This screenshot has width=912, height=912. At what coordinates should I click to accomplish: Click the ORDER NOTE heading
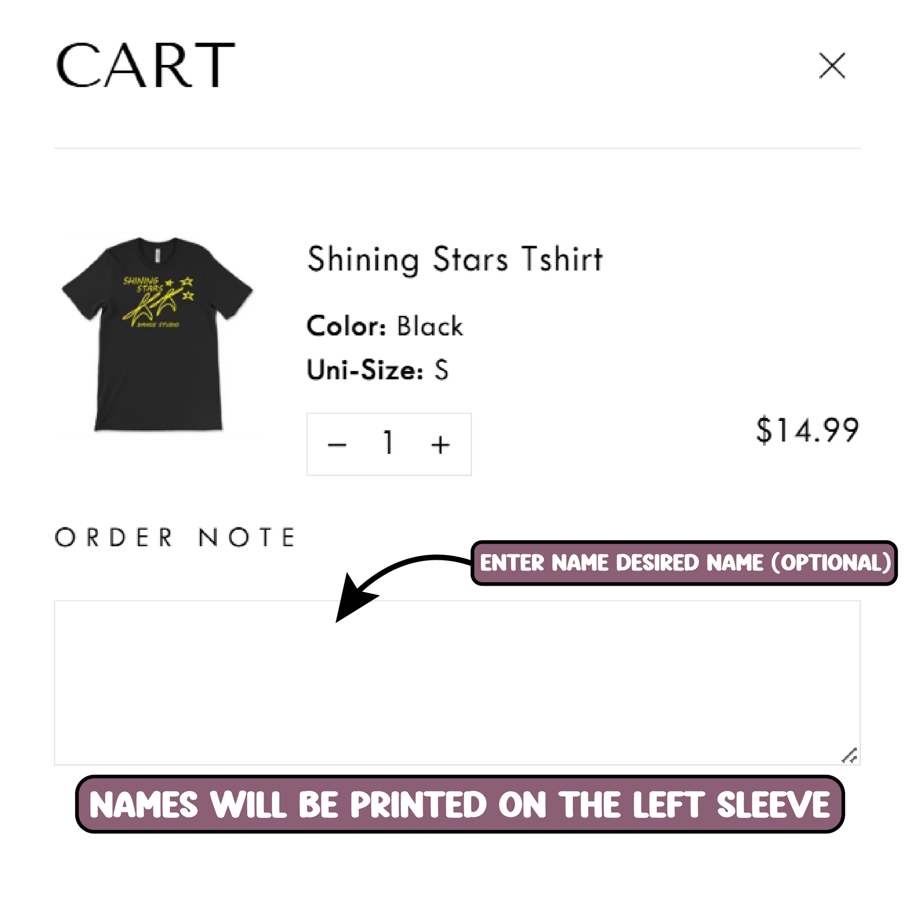(x=175, y=538)
